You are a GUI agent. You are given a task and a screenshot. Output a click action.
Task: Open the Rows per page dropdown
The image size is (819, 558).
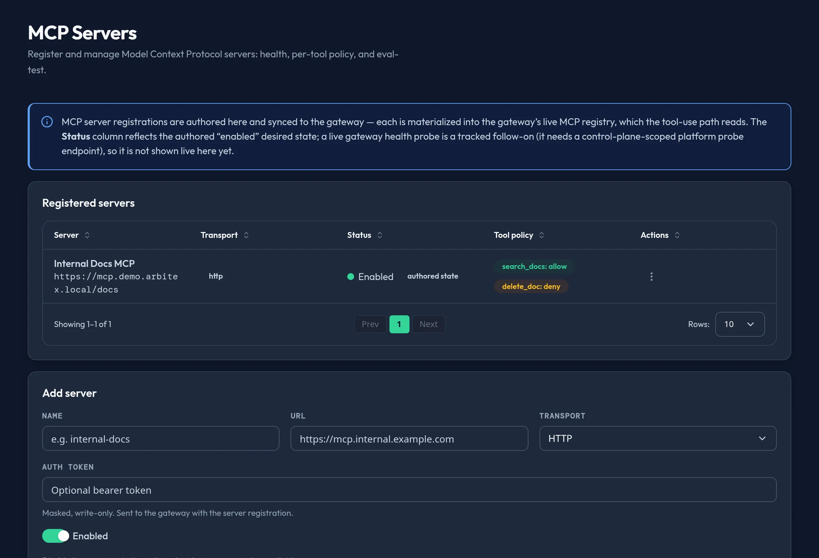(740, 324)
